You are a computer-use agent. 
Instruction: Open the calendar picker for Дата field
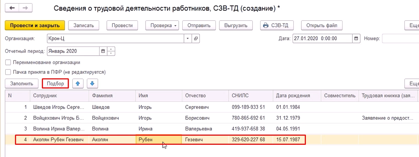(x=356, y=38)
